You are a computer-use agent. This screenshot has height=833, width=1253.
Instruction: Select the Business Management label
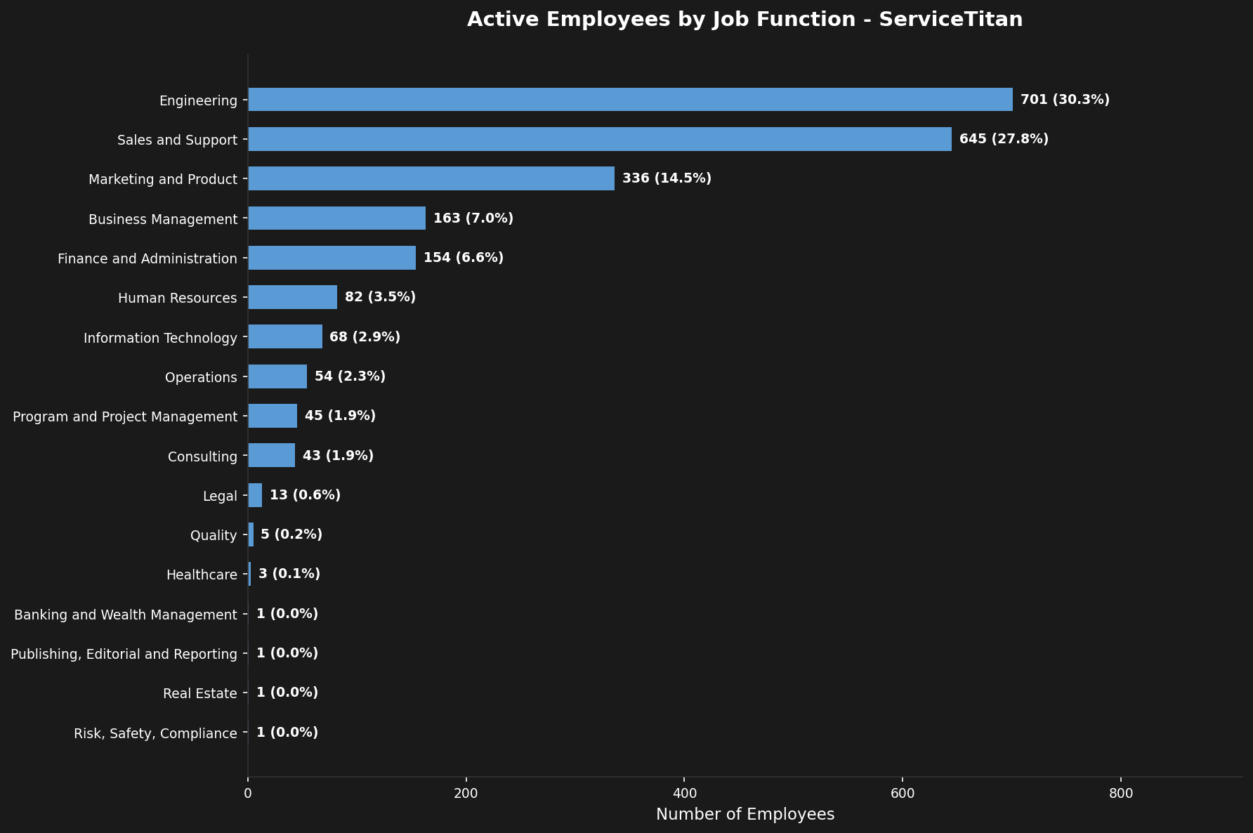pos(163,219)
